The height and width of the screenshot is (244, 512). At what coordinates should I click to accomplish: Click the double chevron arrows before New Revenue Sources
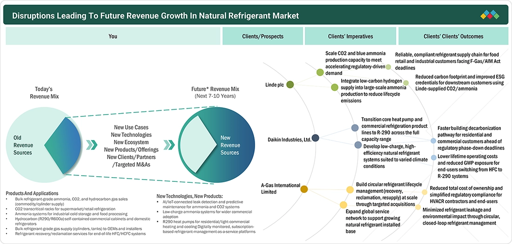[169, 145]
